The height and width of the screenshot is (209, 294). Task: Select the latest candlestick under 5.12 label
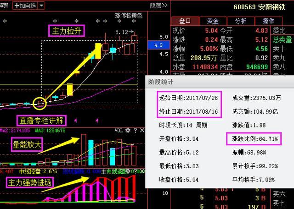(x=134, y=39)
